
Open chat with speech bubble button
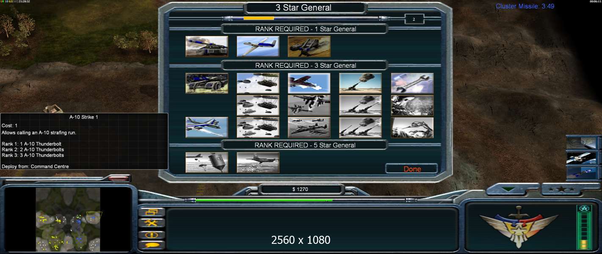(152, 245)
